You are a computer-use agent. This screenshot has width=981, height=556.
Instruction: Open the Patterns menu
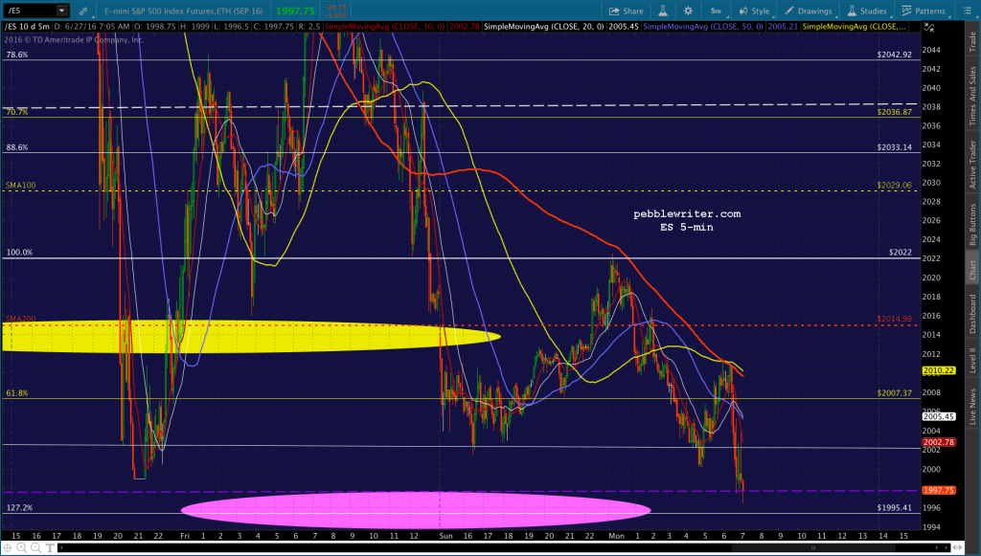coord(924,11)
